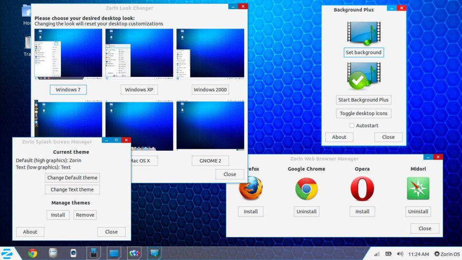The width and height of the screenshot is (462, 260).
Task: Click the Zorin Web Browser Manager title
Action: (x=324, y=159)
